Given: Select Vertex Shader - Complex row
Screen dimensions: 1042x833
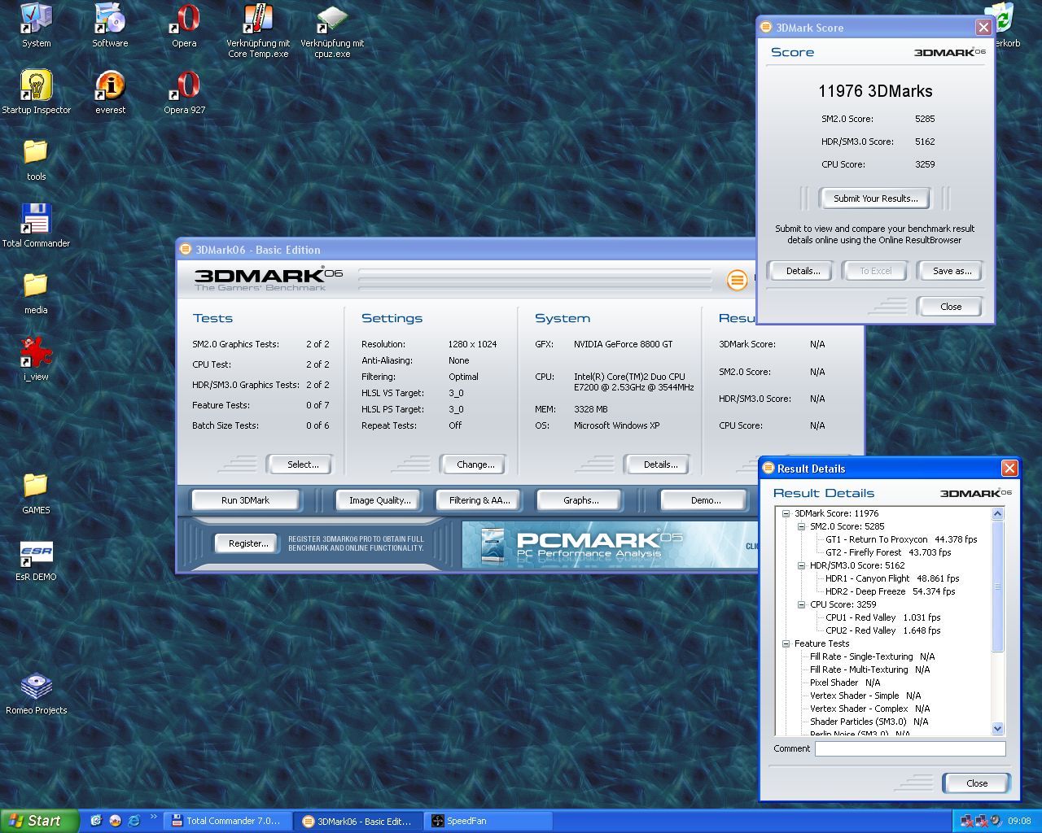Looking at the screenshot, I should point(869,709).
